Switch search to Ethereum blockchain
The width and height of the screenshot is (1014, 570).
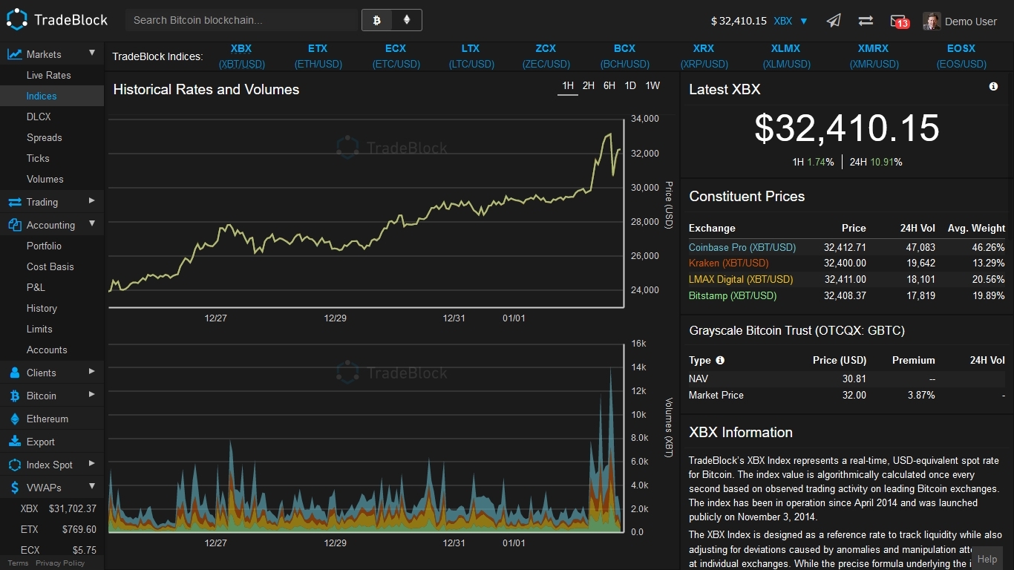(x=407, y=20)
